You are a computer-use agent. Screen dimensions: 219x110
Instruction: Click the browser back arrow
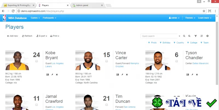pyautogui.click(x=3, y=11)
